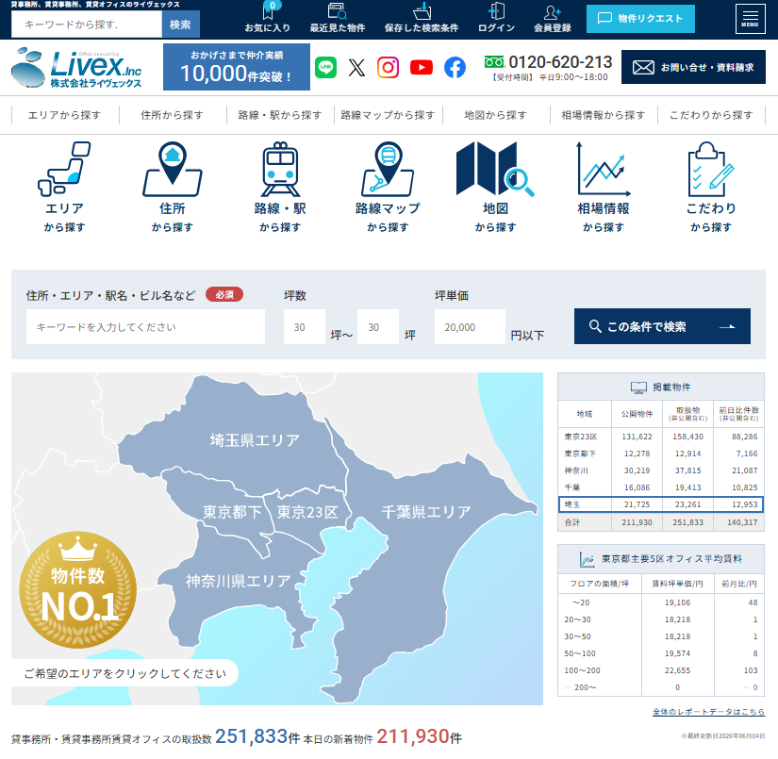Click the 131,622 public listings value
The width and height of the screenshot is (778, 759).
[637, 437]
